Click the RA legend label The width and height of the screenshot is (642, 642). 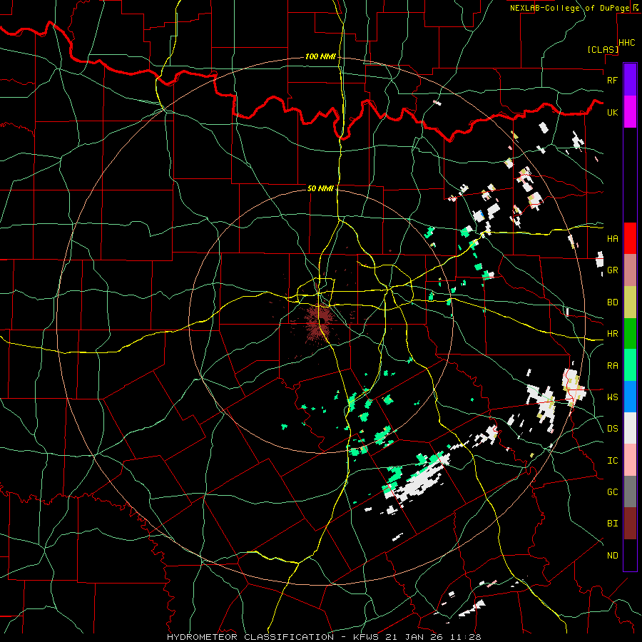tap(612, 366)
